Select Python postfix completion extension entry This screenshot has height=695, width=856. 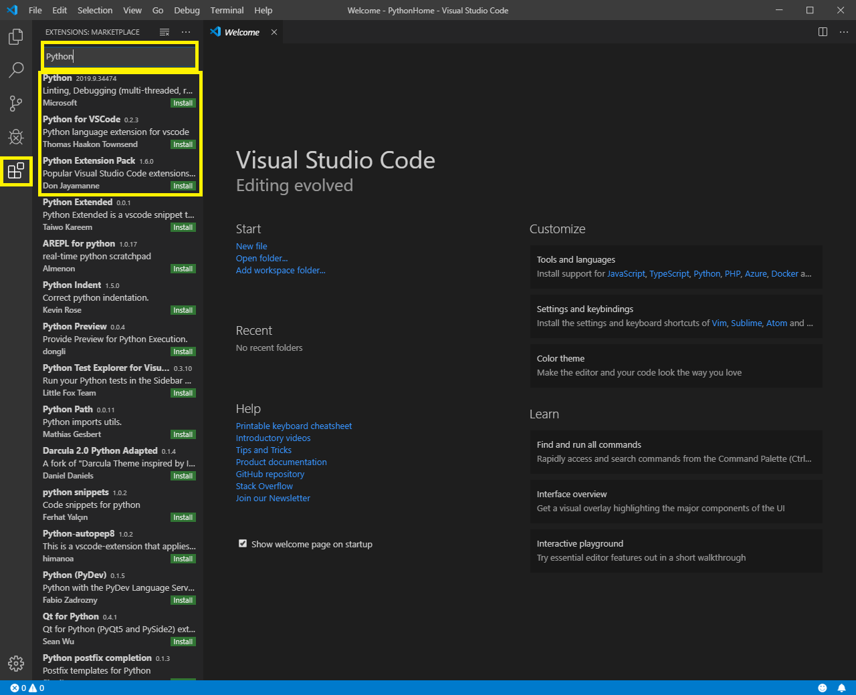coord(119,666)
